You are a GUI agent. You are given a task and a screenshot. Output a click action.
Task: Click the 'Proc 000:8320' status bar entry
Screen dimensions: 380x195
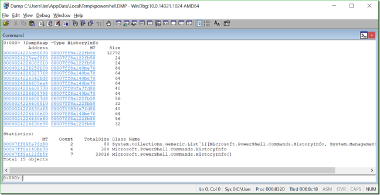coord(270,189)
